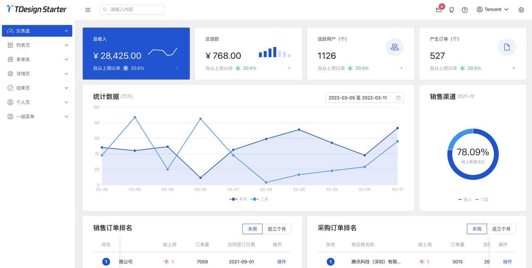532x268 pixels.
Task: Open the notification mail icon with badge
Action: [x=438, y=9]
